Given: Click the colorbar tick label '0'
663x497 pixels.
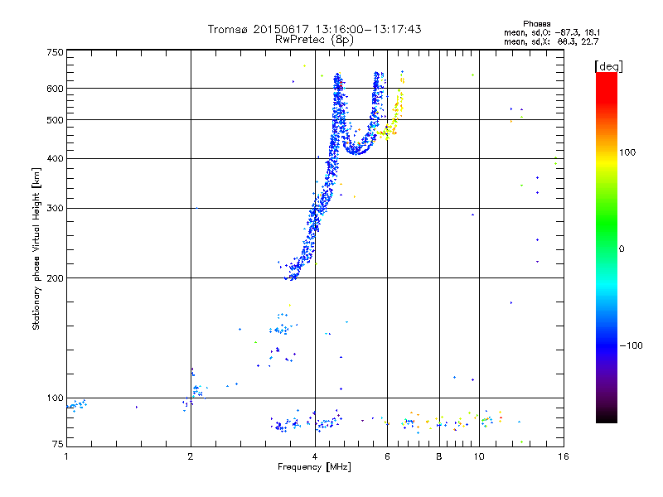Looking at the screenshot, I should [x=622, y=249].
